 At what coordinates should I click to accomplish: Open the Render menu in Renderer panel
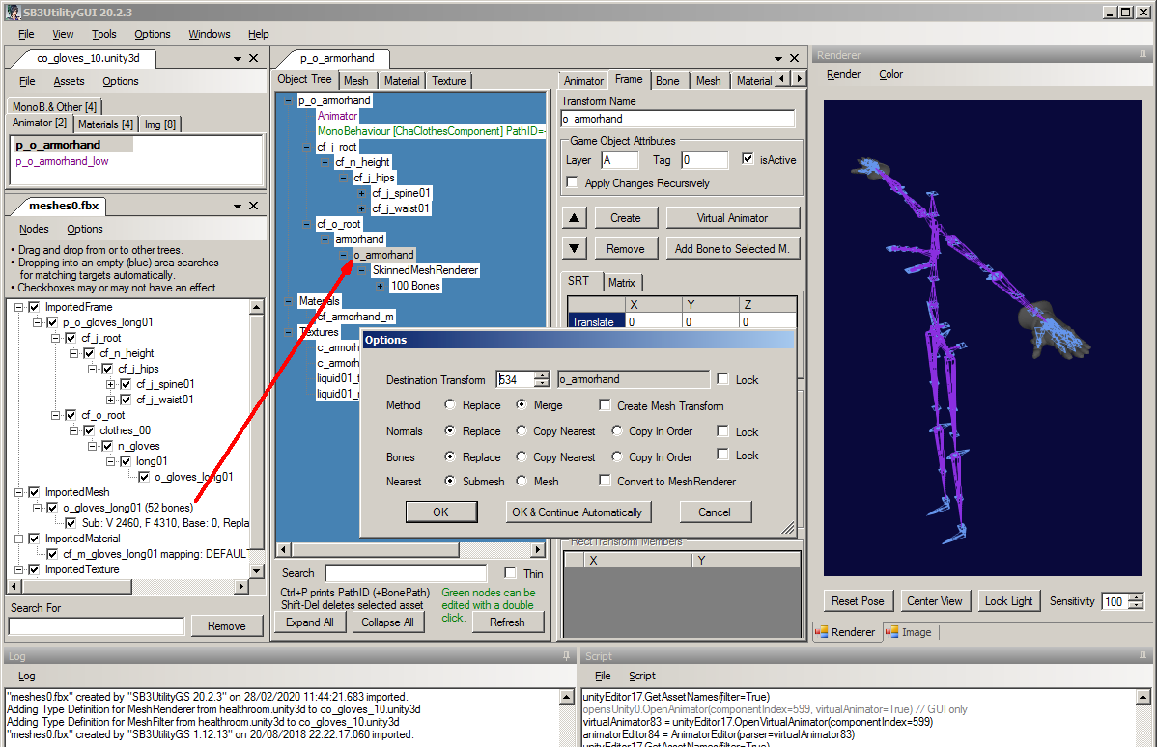pos(843,74)
